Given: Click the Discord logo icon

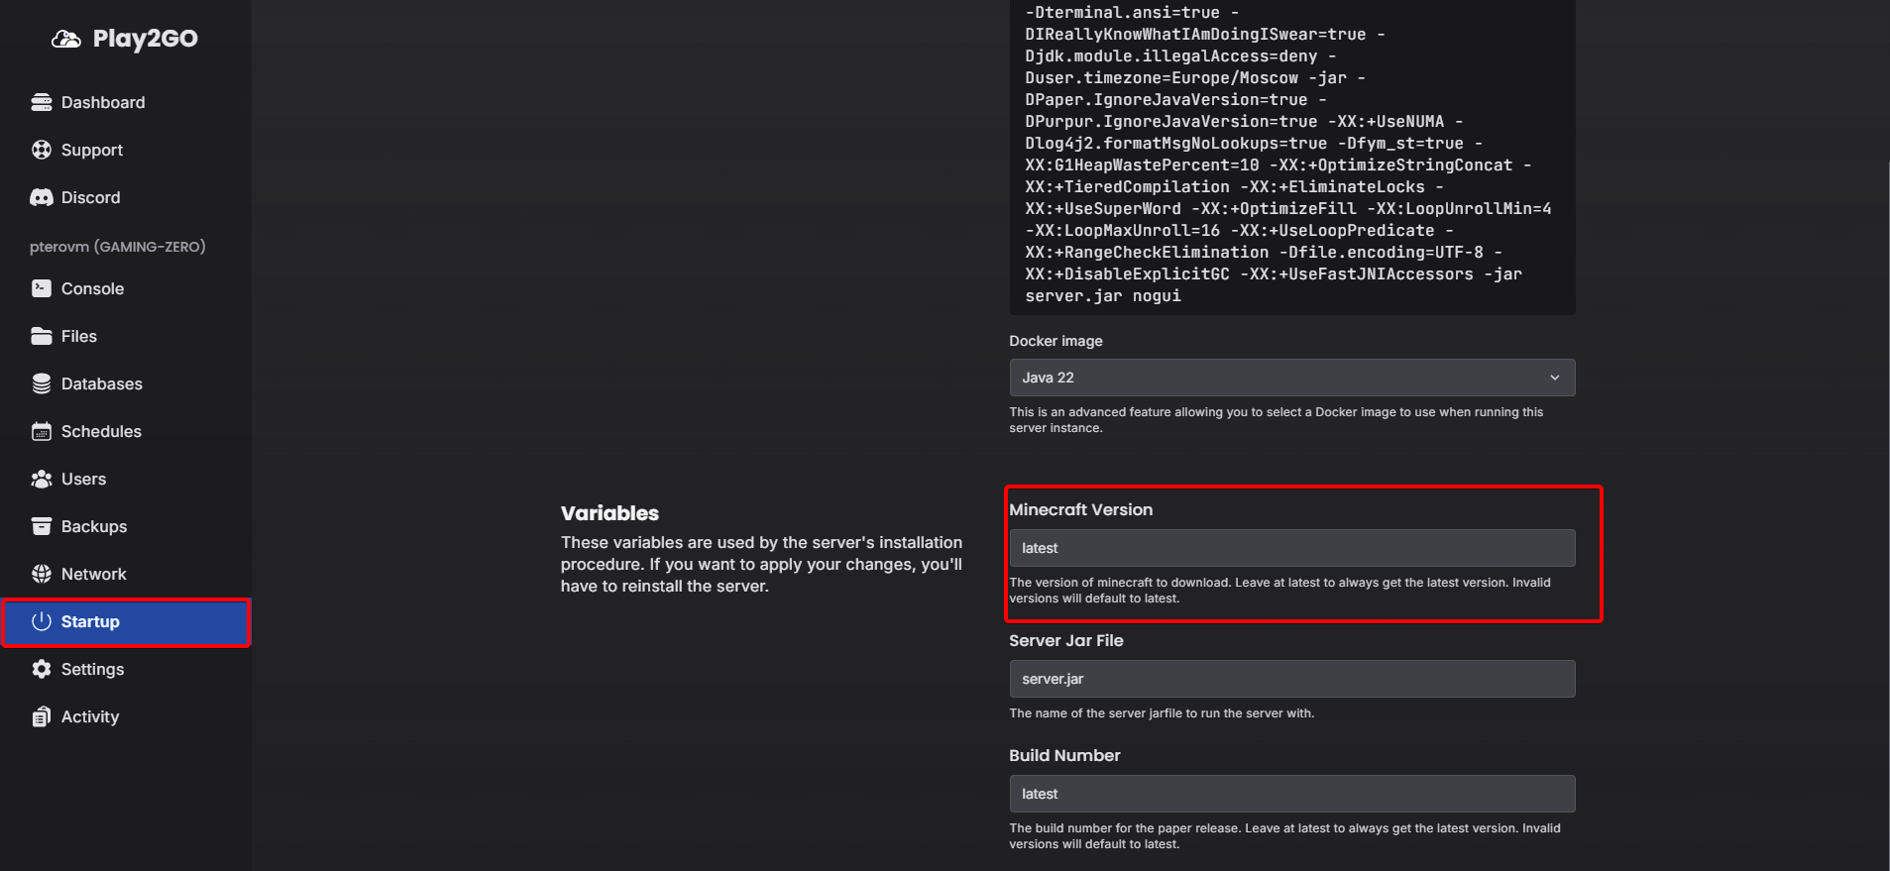Looking at the screenshot, I should 42,197.
